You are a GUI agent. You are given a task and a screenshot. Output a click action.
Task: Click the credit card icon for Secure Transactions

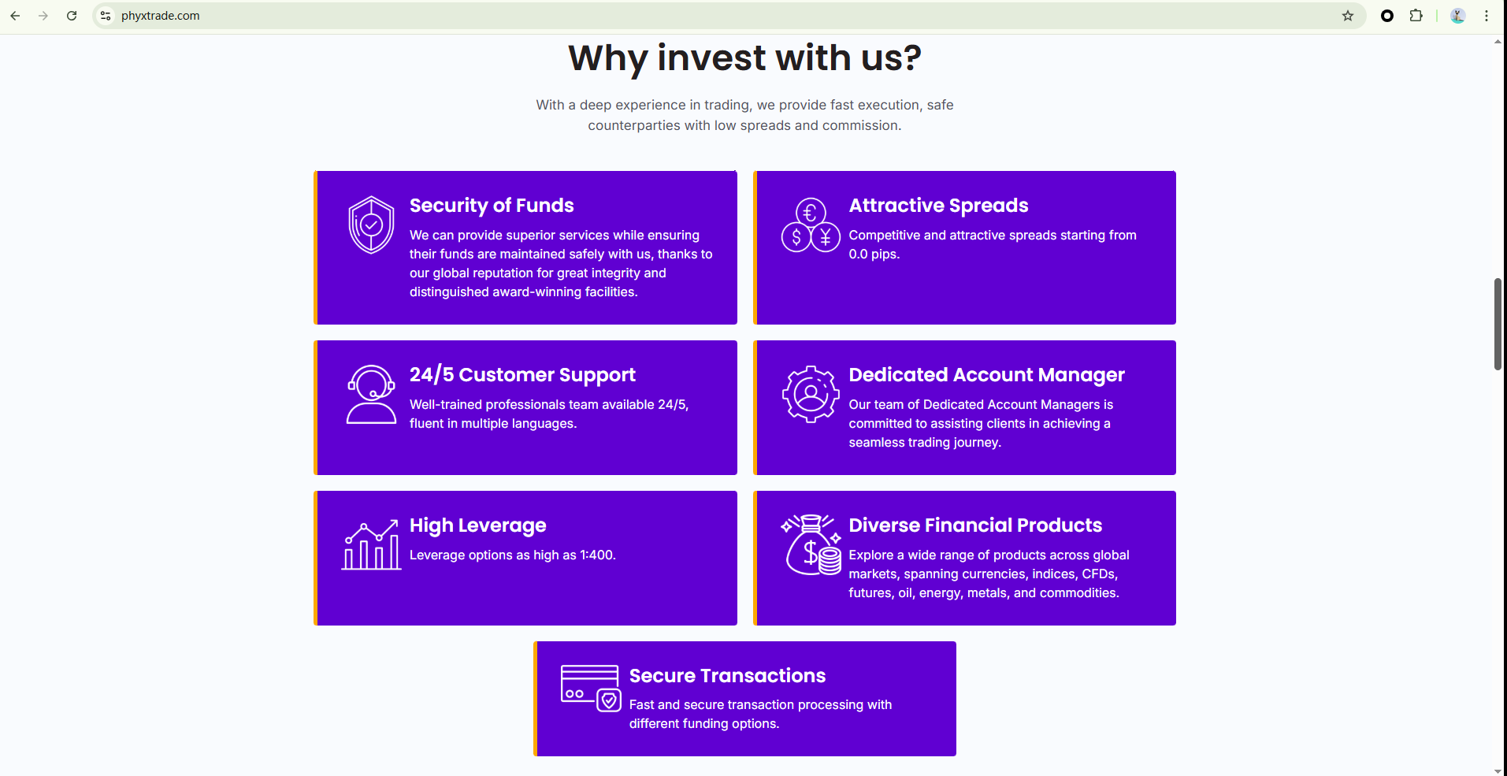pyautogui.click(x=590, y=689)
